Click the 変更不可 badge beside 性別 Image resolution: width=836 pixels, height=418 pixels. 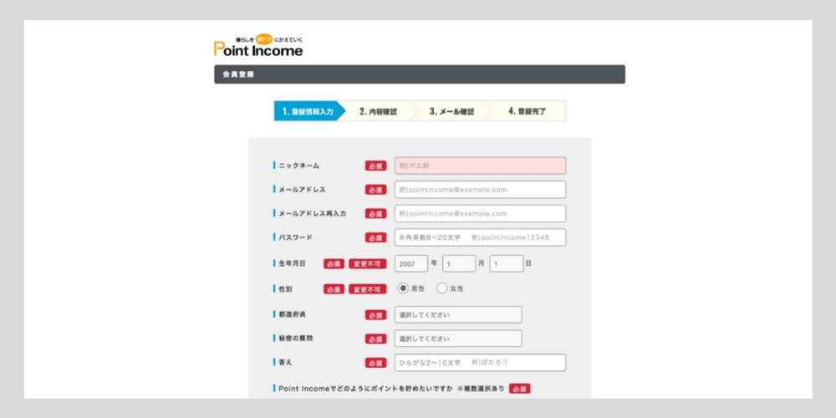pyautogui.click(x=367, y=289)
